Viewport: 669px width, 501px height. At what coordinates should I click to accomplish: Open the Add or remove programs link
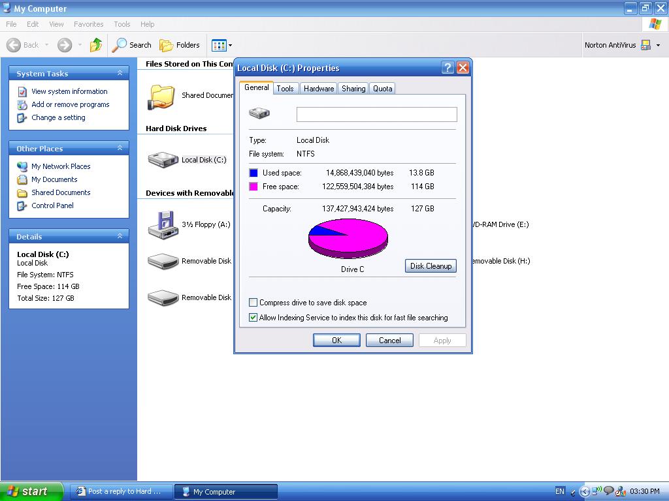(x=70, y=104)
